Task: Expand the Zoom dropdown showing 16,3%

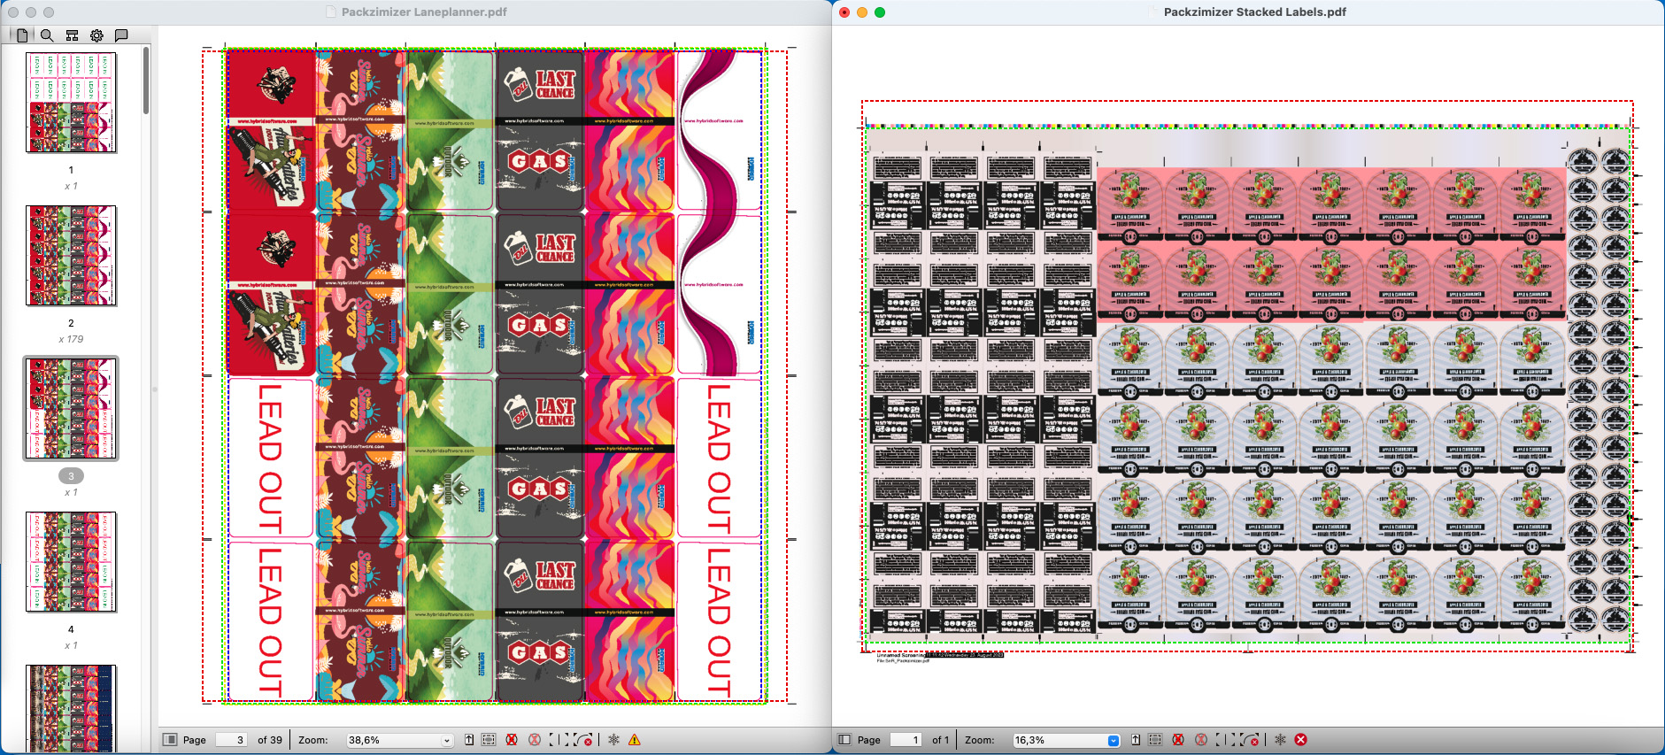Action: coord(1113,740)
